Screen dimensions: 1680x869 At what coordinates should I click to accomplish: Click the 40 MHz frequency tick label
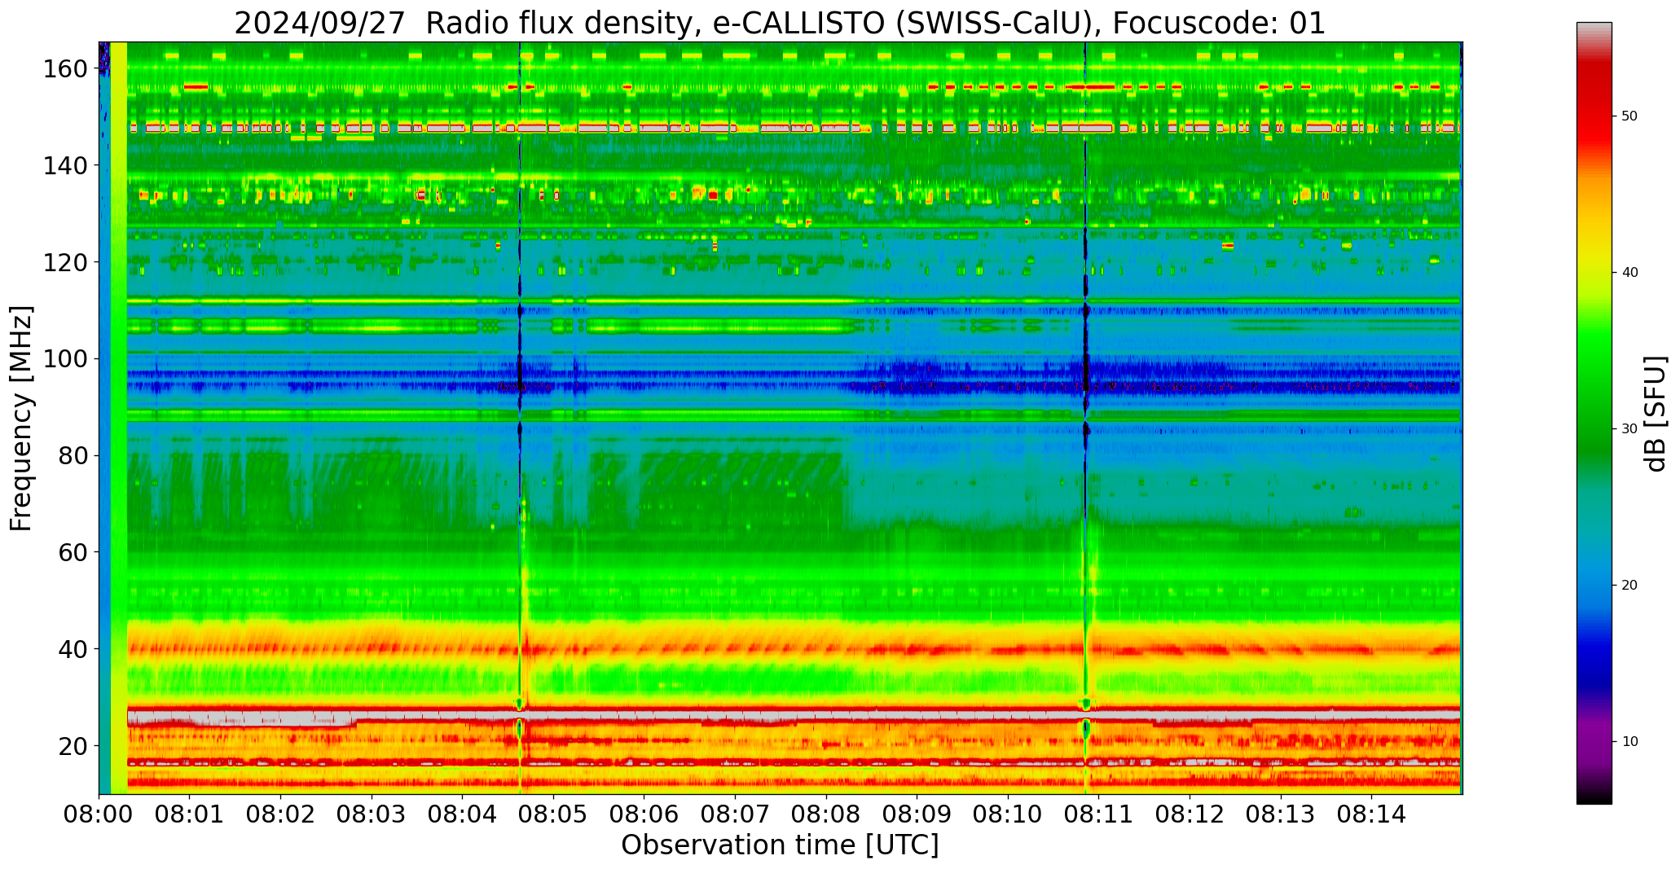(73, 648)
